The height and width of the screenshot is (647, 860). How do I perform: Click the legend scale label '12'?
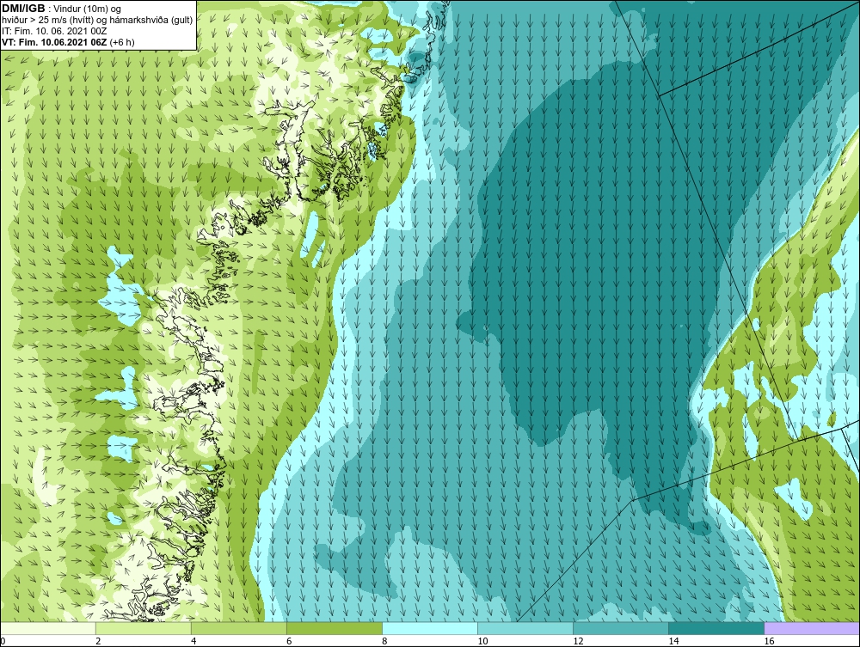coord(578,641)
